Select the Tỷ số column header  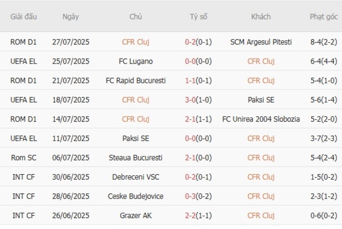click(x=198, y=16)
